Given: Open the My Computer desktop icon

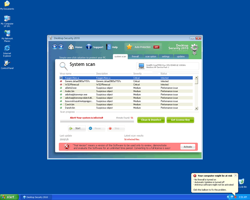Looking at the screenshot, I should (x=7, y=19).
